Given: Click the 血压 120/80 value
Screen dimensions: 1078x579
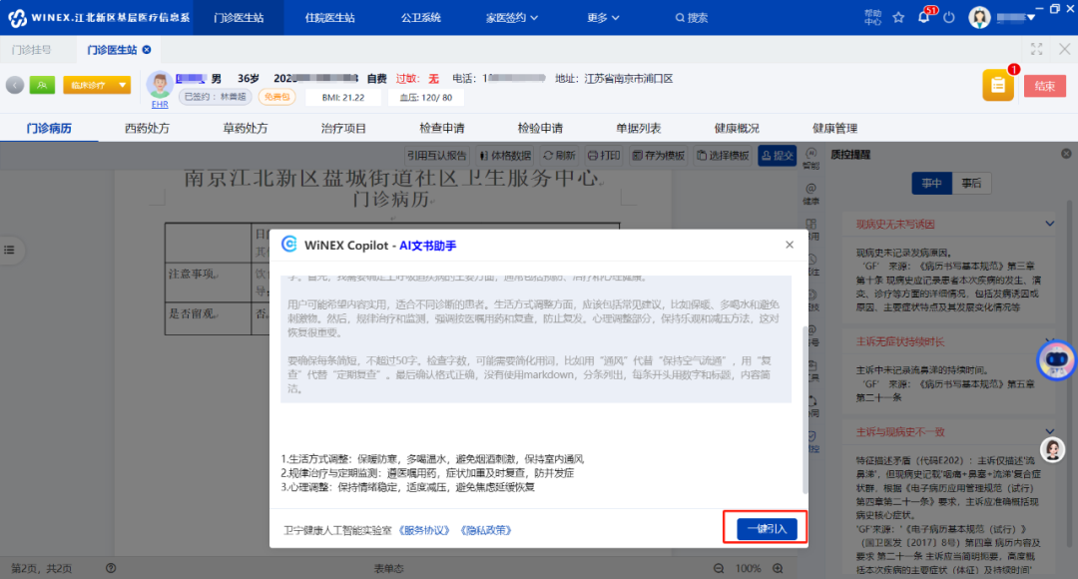Looking at the screenshot, I should (x=426, y=98).
